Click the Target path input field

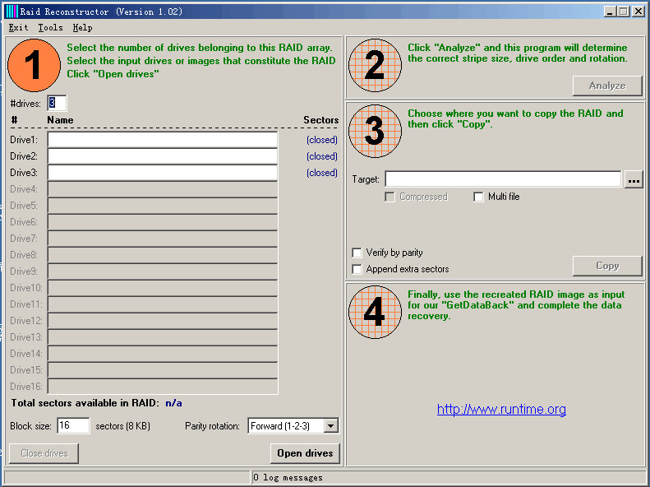coord(503,179)
